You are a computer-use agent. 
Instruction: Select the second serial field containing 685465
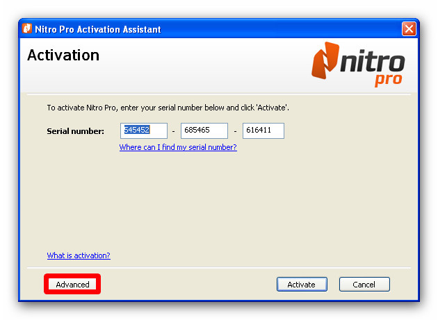204,130
